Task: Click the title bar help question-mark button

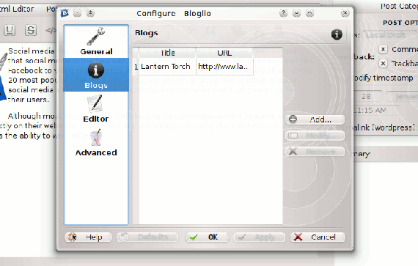Action: tap(283, 12)
